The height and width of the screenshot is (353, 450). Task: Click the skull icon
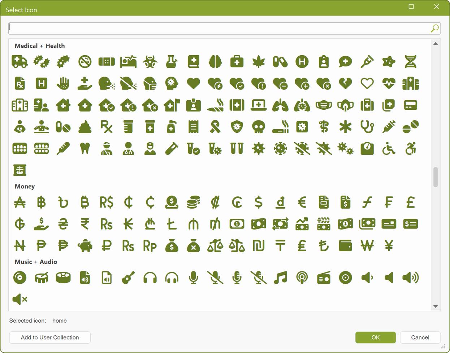[x=259, y=127]
